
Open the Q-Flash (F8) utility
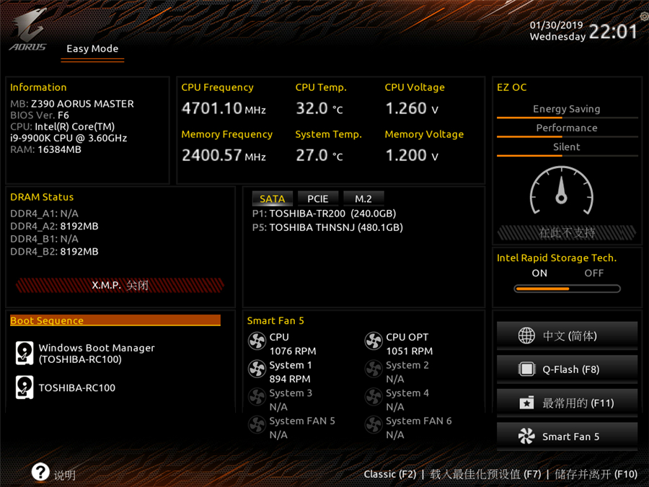(x=567, y=369)
